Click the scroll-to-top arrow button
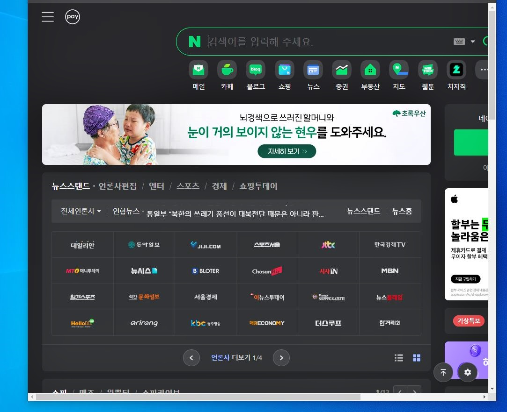This screenshot has width=507, height=412. pos(443,372)
